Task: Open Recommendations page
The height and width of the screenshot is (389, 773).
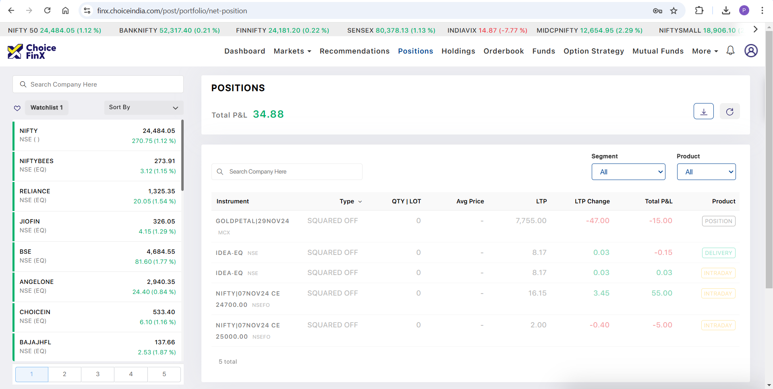Action: pos(354,51)
